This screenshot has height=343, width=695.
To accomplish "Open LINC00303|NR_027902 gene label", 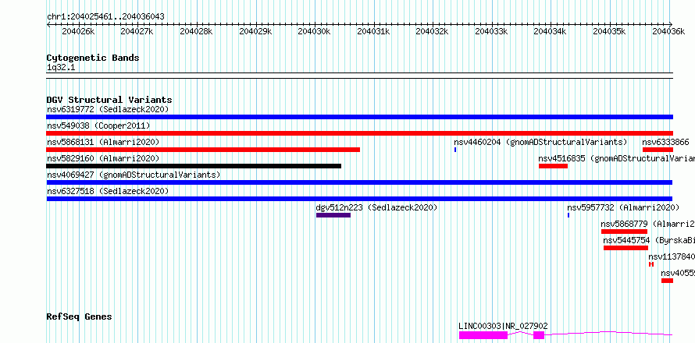I will coord(503,326).
